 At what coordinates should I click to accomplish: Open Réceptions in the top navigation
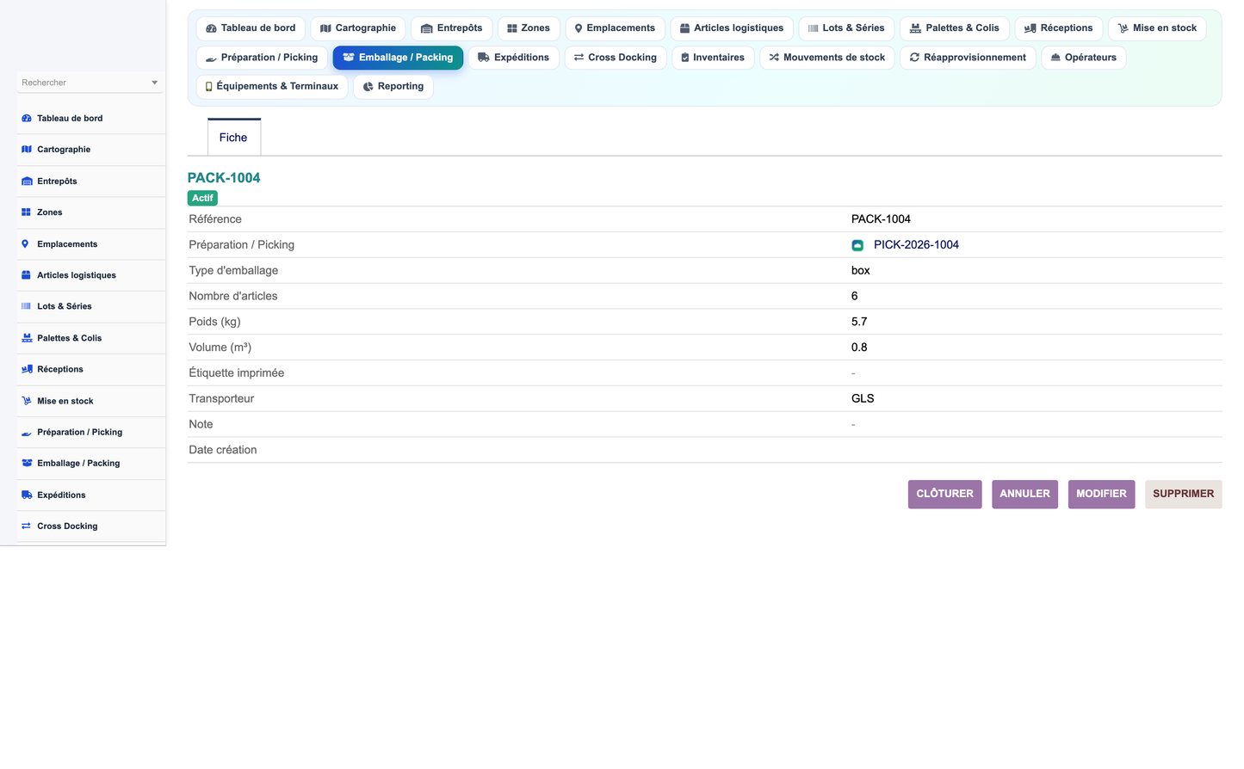tap(1058, 28)
